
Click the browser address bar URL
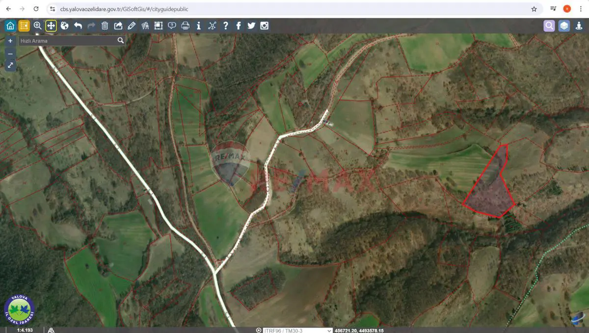click(124, 9)
